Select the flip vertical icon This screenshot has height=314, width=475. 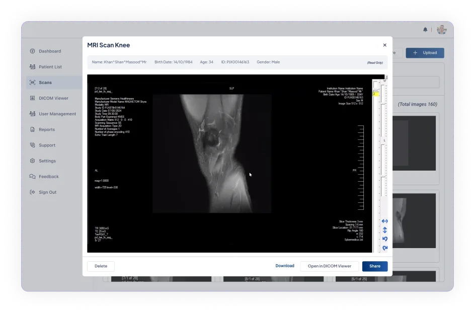[385, 229]
